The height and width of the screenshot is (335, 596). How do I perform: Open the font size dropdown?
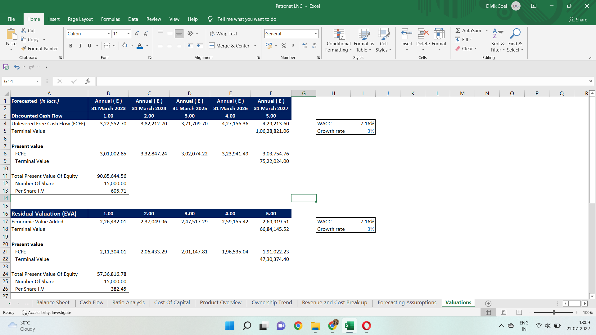129,33
